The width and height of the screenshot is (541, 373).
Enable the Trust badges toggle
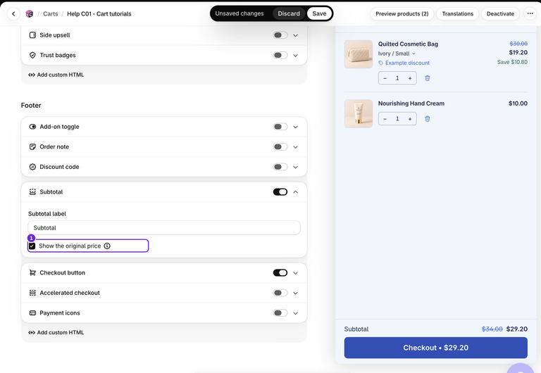[x=280, y=55]
